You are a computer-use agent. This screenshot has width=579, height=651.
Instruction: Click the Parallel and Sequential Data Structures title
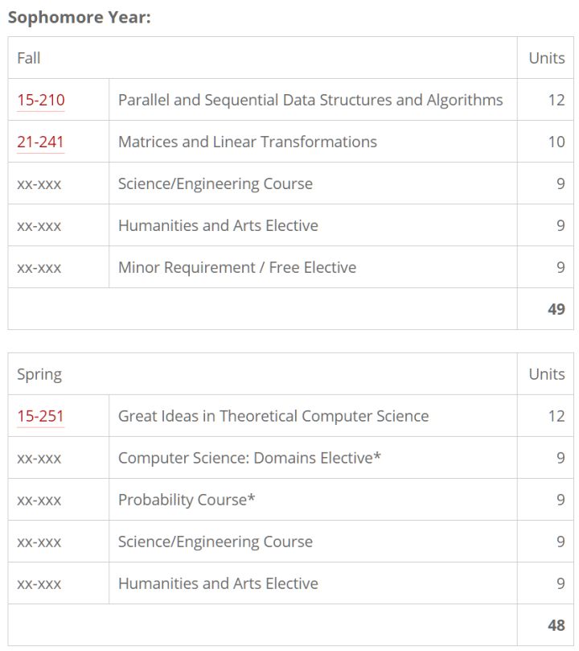[310, 101]
